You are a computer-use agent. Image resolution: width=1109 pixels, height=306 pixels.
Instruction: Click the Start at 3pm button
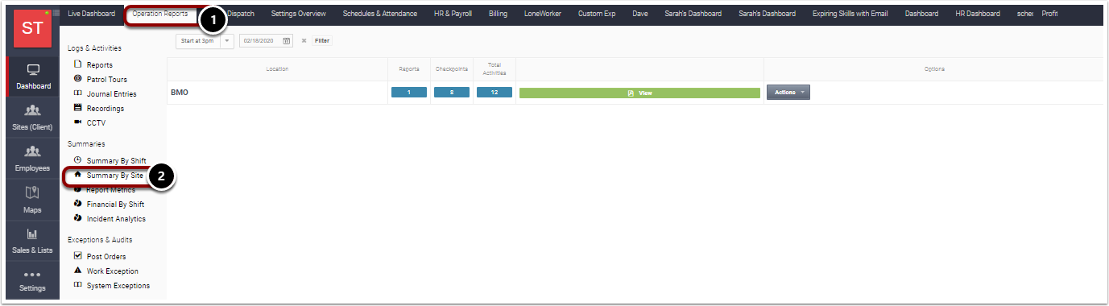198,40
